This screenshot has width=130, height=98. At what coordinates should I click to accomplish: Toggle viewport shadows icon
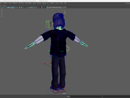click(x=17, y=7)
